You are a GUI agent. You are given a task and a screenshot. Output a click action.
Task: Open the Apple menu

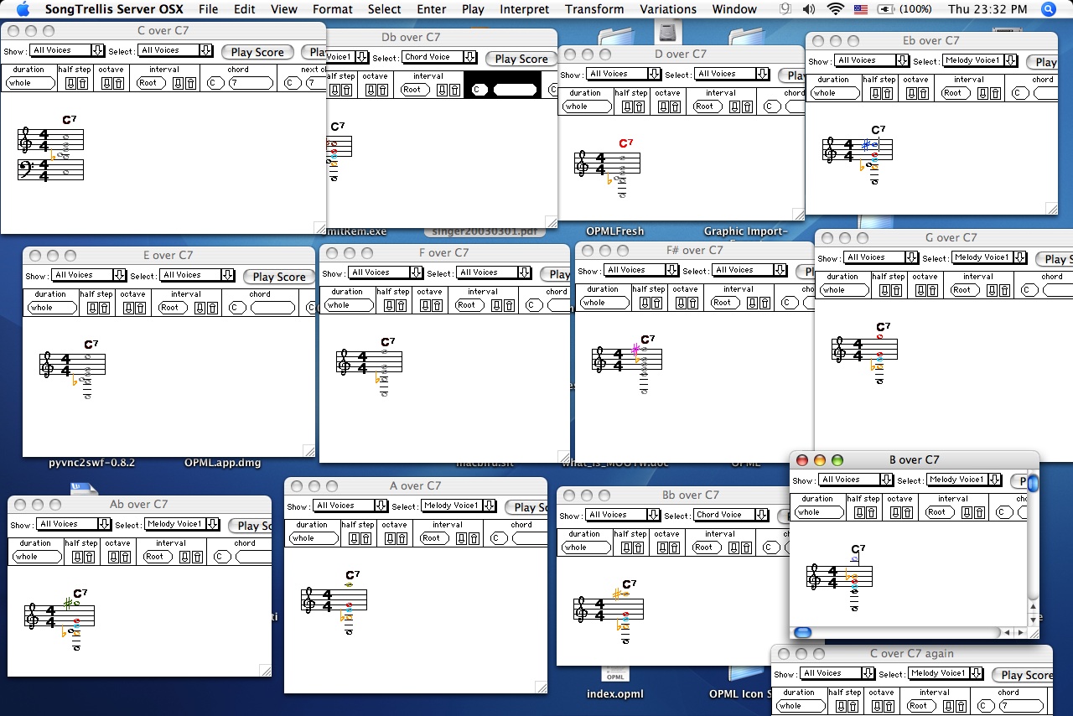23,9
